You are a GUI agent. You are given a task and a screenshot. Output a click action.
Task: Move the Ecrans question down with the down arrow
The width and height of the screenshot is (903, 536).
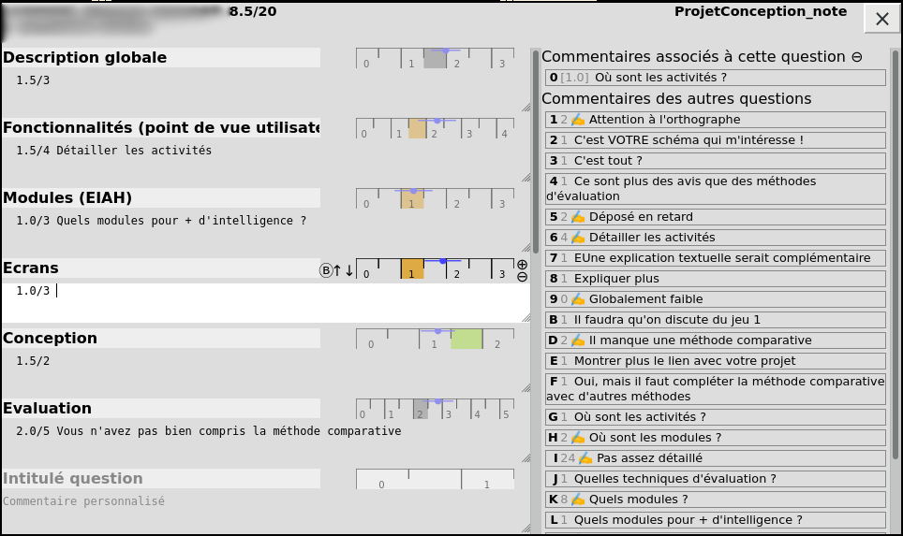pyautogui.click(x=349, y=270)
